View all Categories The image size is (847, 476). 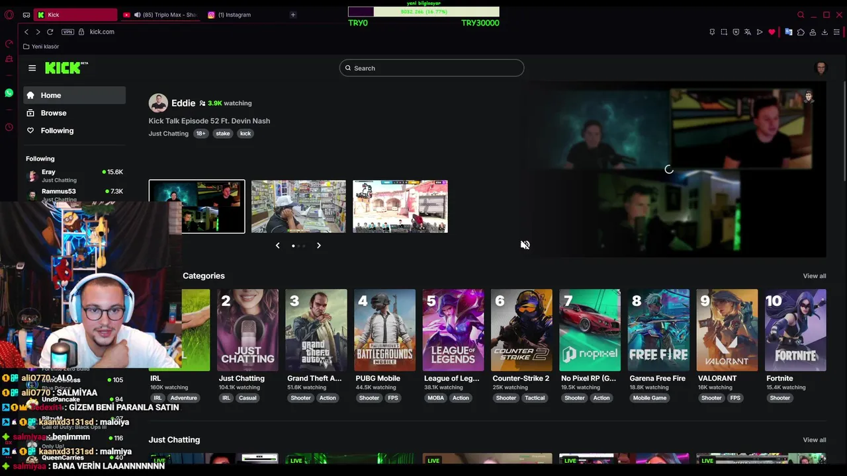[x=815, y=276]
